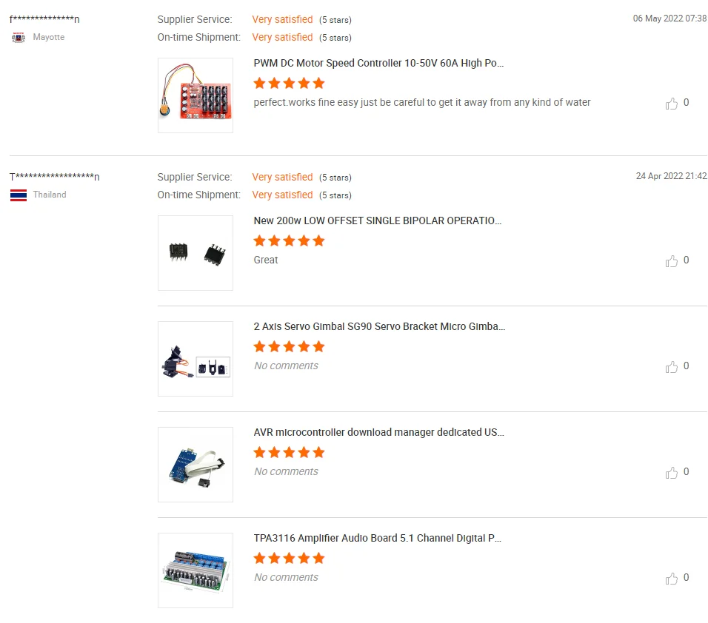The image size is (708, 623).
Task: Open TPA3116 Amplifier Audio Board product title
Action: [378, 539]
